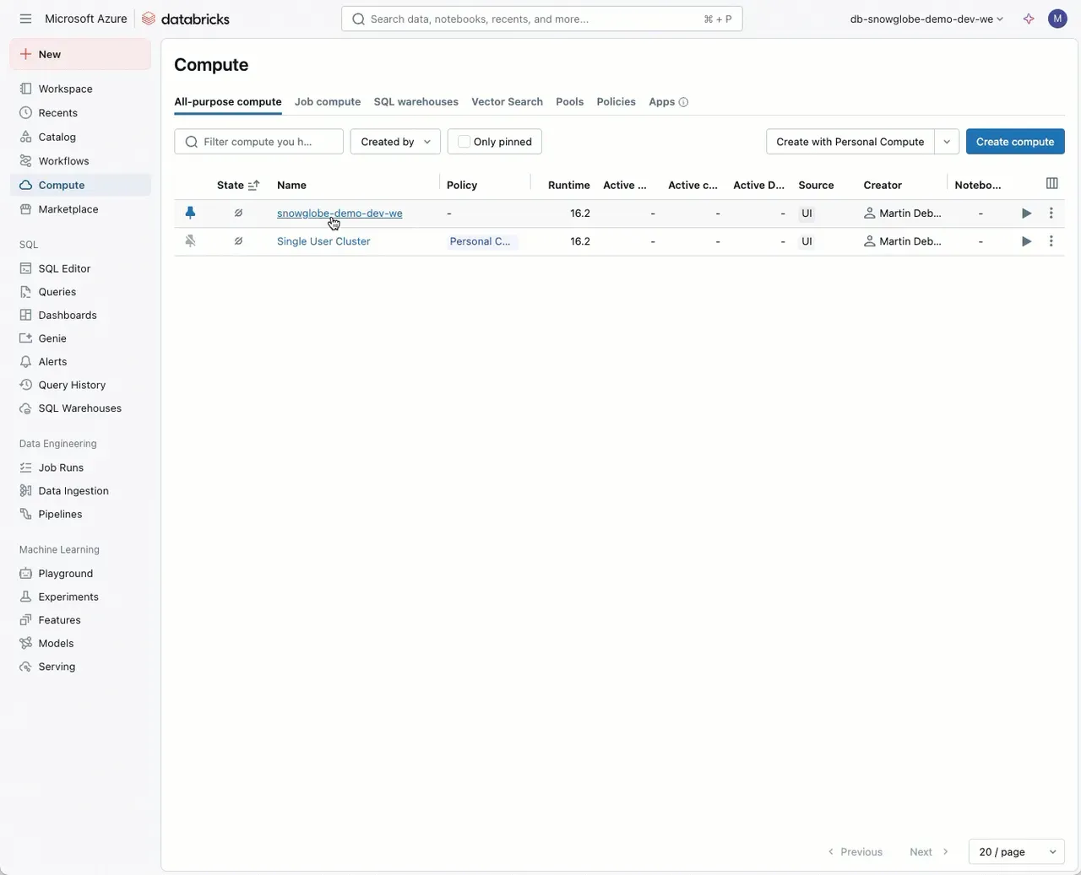1081x875 pixels.
Task: Click the Next pagination button
Action: tap(929, 851)
